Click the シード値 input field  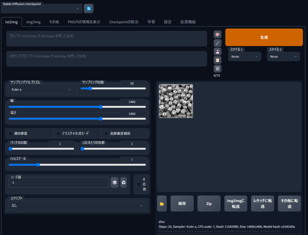click(x=59, y=182)
